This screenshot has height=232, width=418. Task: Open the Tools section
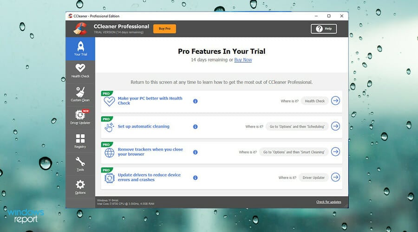[80, 164]
